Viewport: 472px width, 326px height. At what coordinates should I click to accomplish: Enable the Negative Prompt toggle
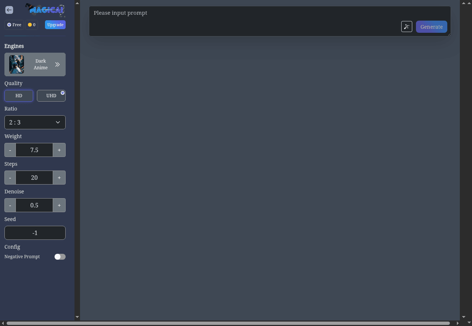60,257
